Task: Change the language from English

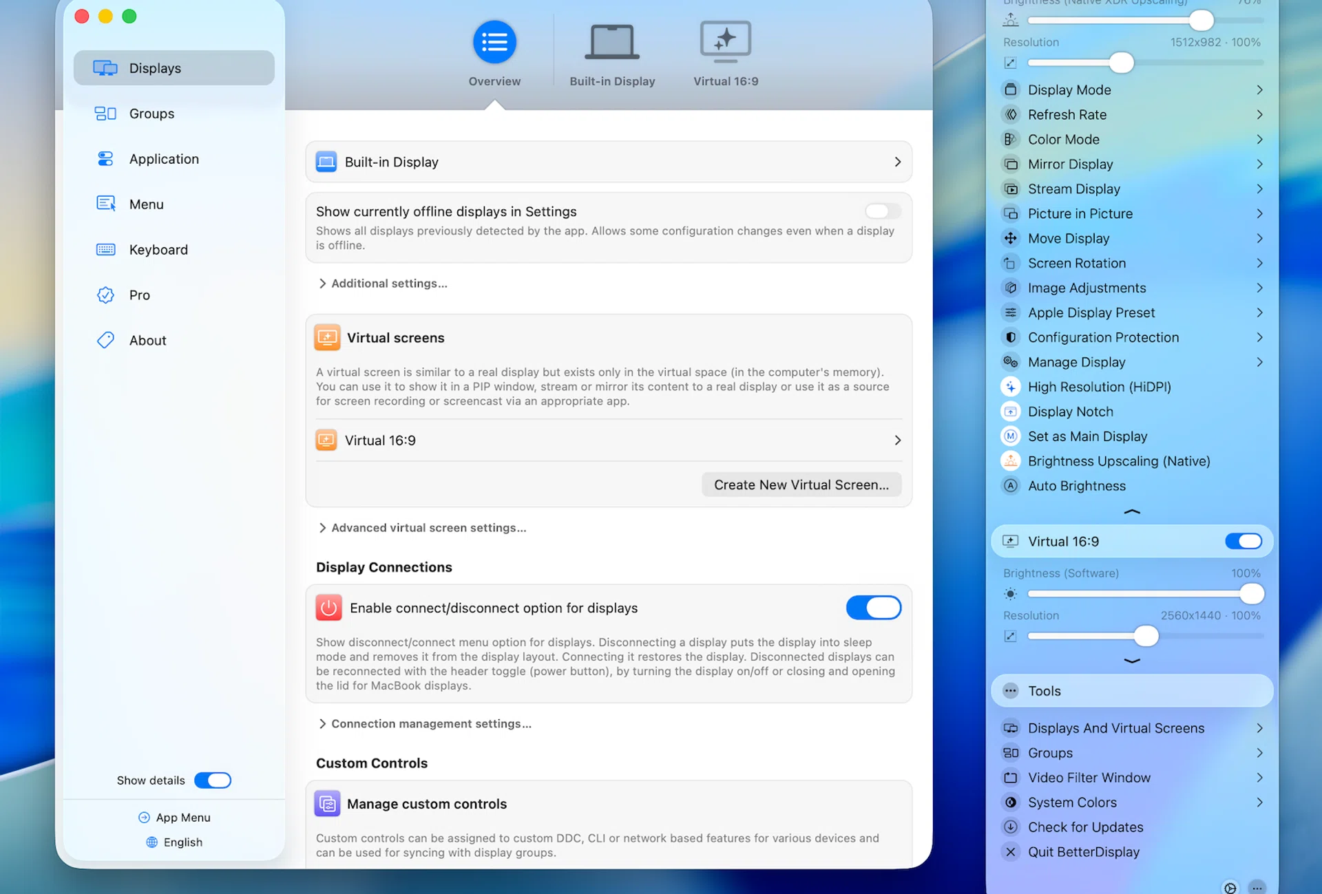Action: (x=174, y=842)
